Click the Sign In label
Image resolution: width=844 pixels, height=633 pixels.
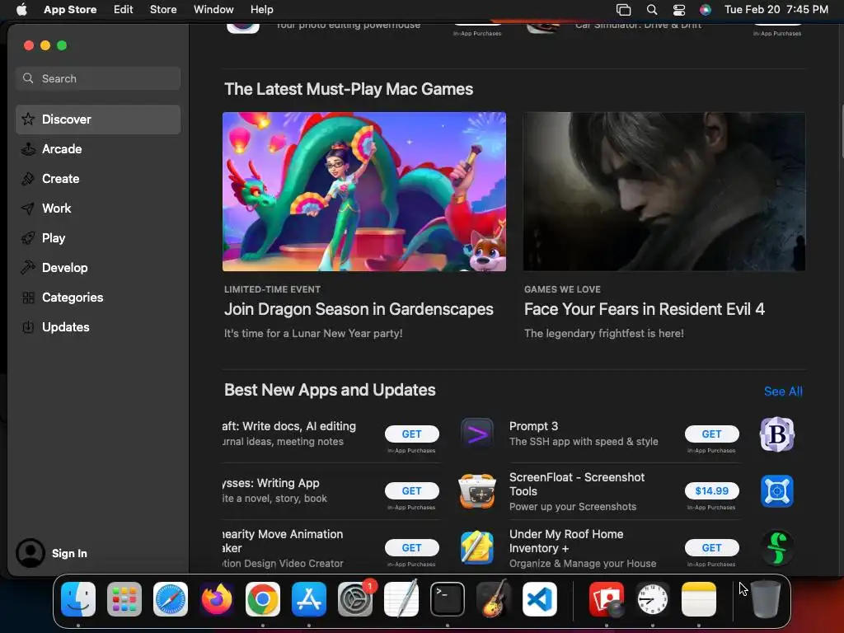point(69,553)
